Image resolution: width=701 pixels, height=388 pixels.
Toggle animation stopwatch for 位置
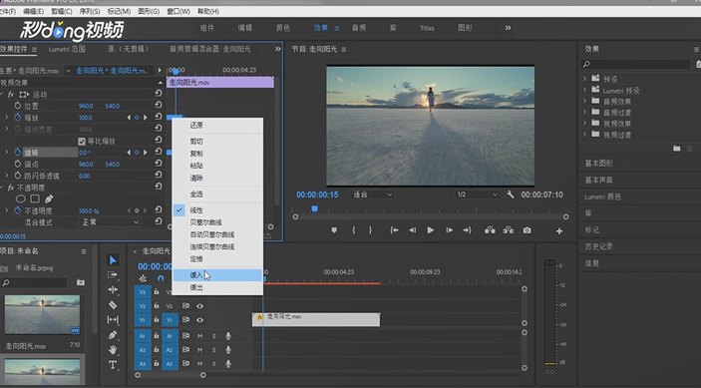18,106
